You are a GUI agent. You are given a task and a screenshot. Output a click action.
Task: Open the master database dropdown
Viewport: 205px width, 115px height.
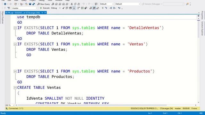37,8
